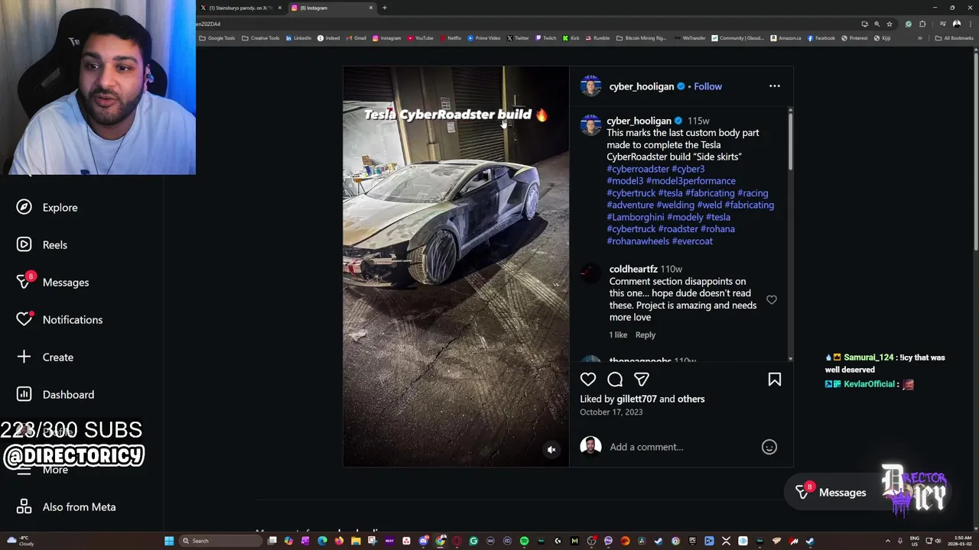
Task: Open the Twitch bookmark
Action: click(x=546, y=38)
